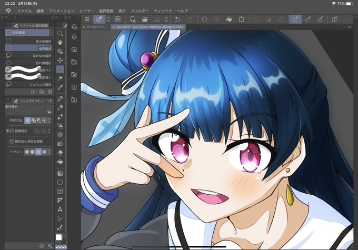Switch to せつ菜ちゃん canvas tab
This screenshot has width=358, height=250.
[x=96, y=27]
